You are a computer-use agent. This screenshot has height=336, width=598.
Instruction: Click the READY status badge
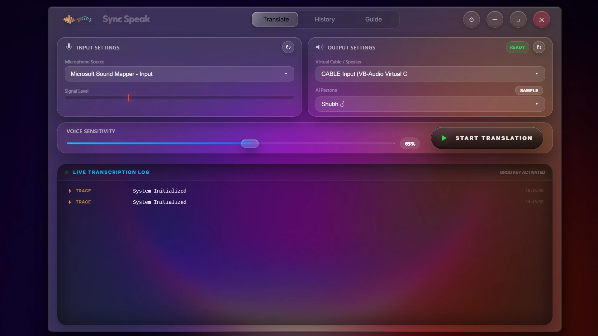[518, 47]
